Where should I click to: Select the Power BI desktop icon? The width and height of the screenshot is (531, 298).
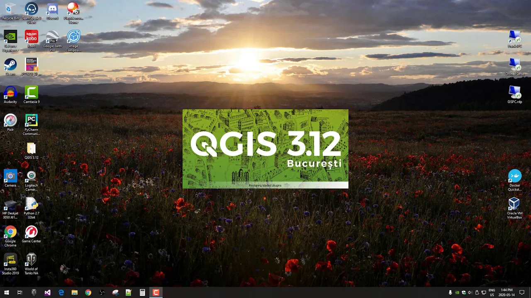[32, 67]
